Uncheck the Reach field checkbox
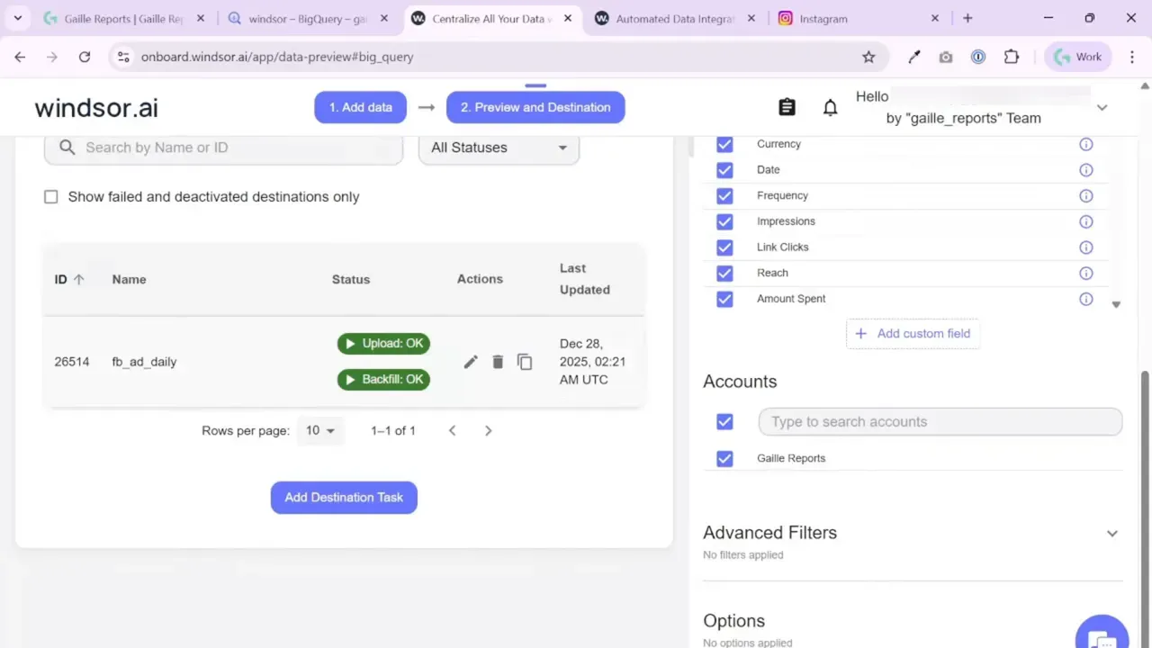The height and width of the screenshot is (648, 1152). coord(724,273)
